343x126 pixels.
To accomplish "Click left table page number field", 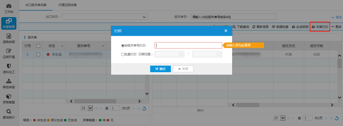I will click(115, 108).
